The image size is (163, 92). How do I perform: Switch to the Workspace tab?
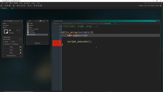click(6, 8)
